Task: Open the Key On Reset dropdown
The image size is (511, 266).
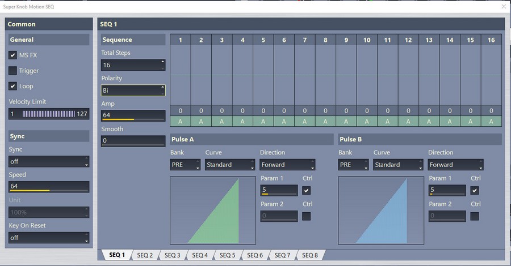Action: coord(49,238)
